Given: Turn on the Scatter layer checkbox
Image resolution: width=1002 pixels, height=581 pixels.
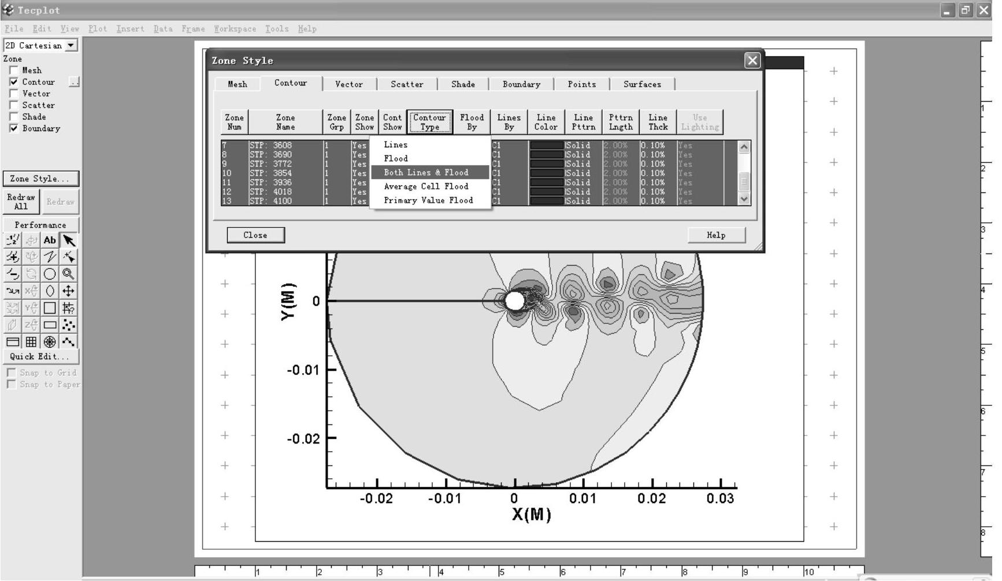Looking at the screenshot, I should [14, 105].
